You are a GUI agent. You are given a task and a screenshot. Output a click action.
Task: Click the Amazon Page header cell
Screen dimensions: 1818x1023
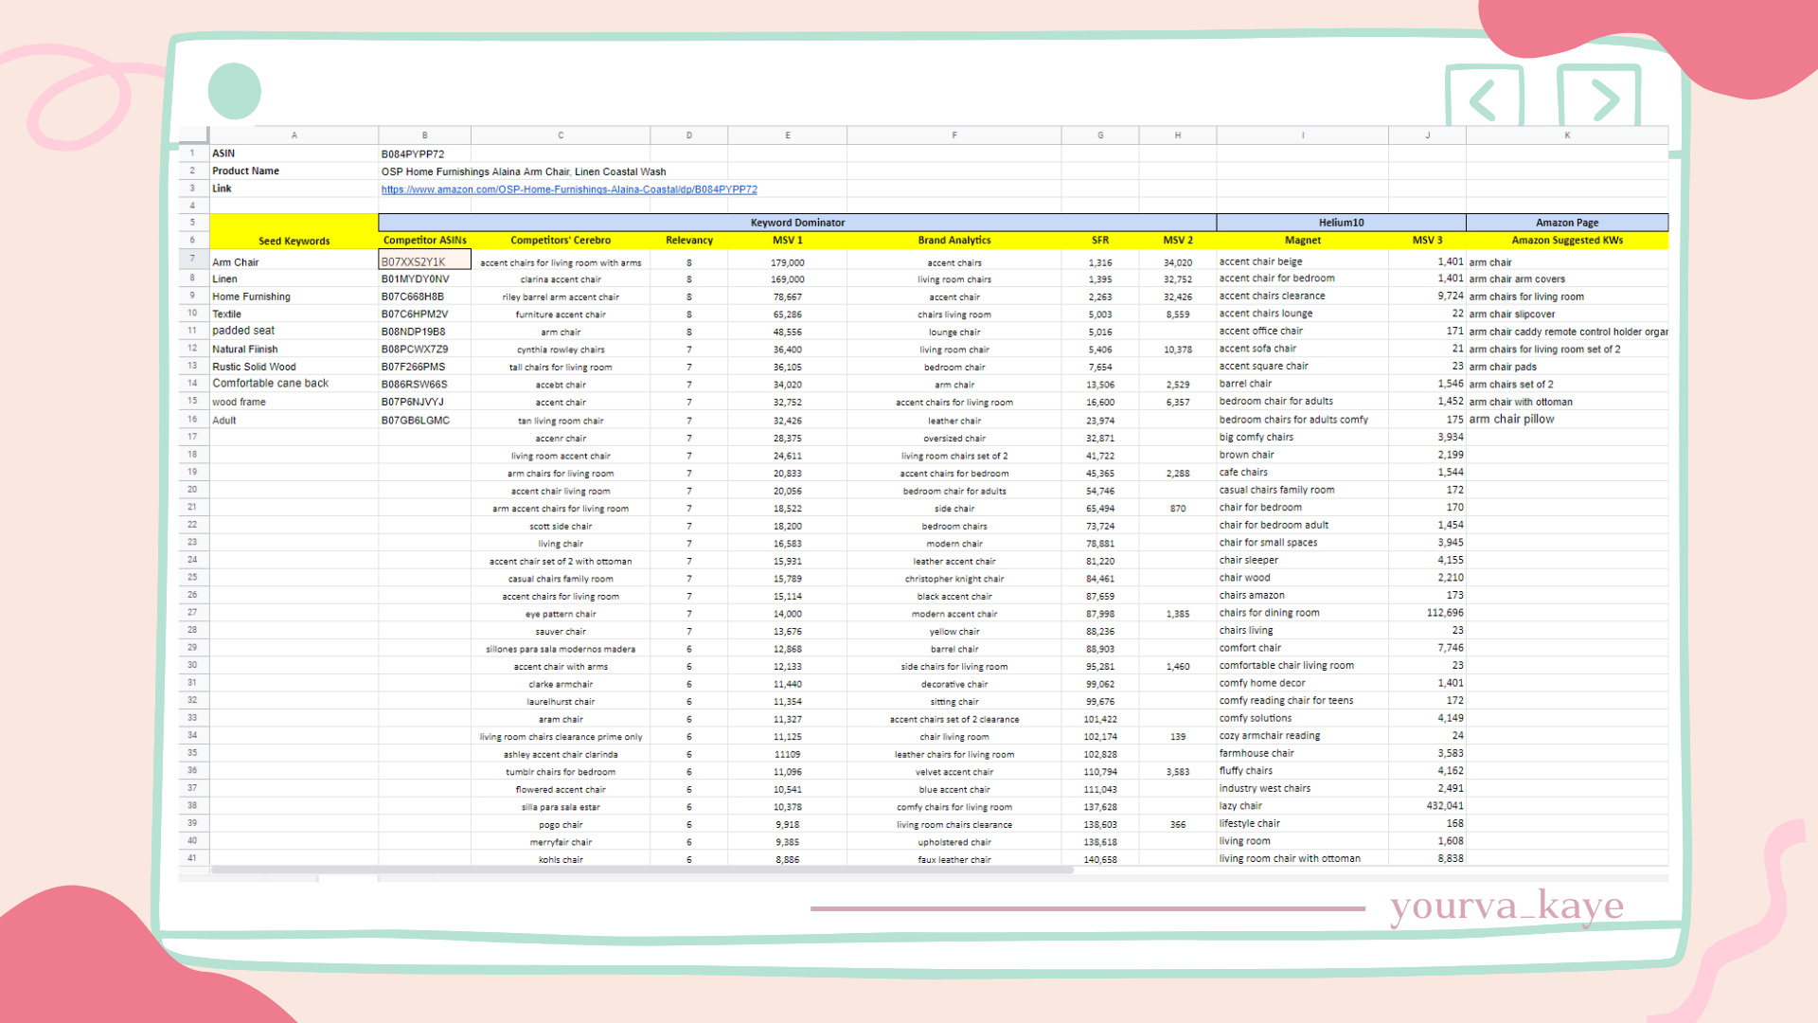[x=1567, y=223]
